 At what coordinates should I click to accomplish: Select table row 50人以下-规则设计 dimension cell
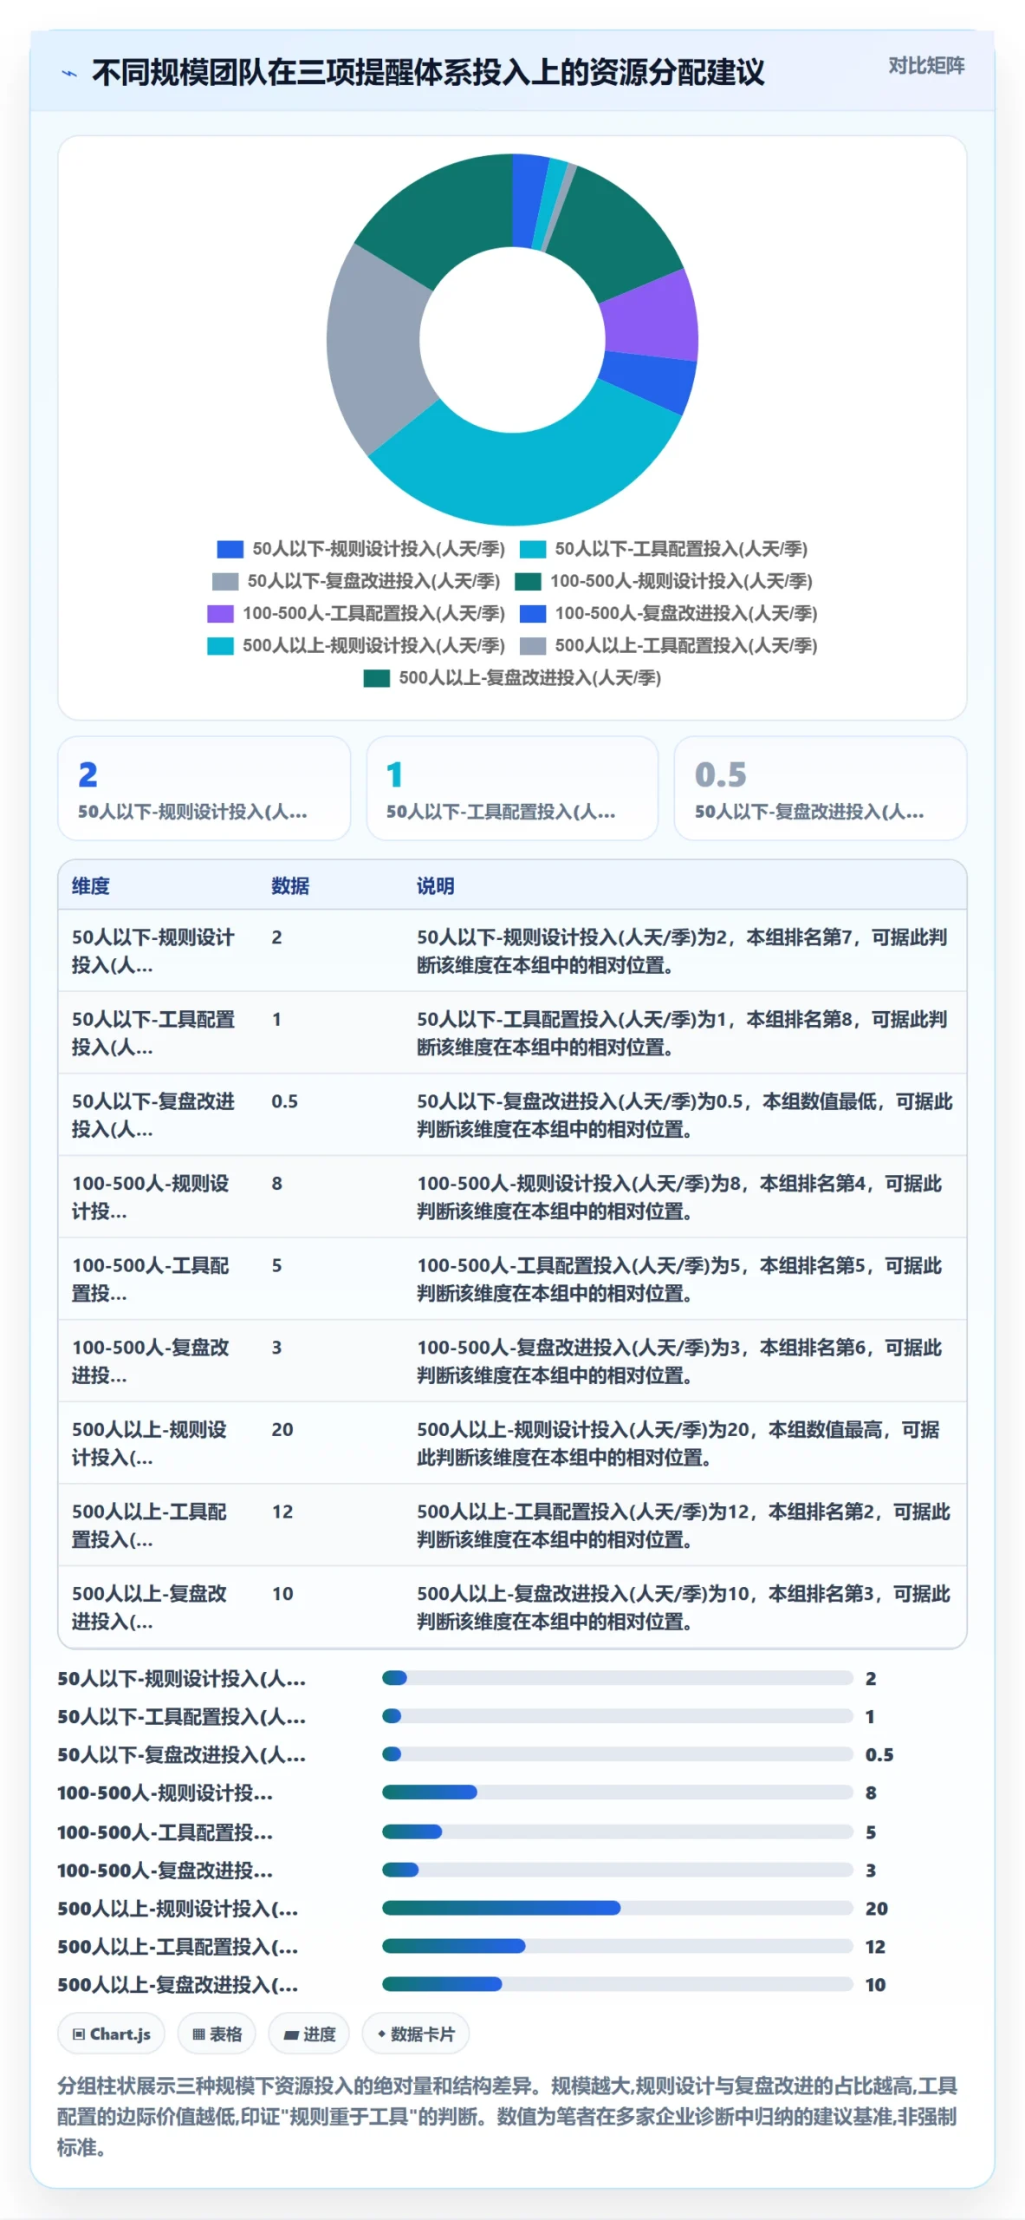158,950
